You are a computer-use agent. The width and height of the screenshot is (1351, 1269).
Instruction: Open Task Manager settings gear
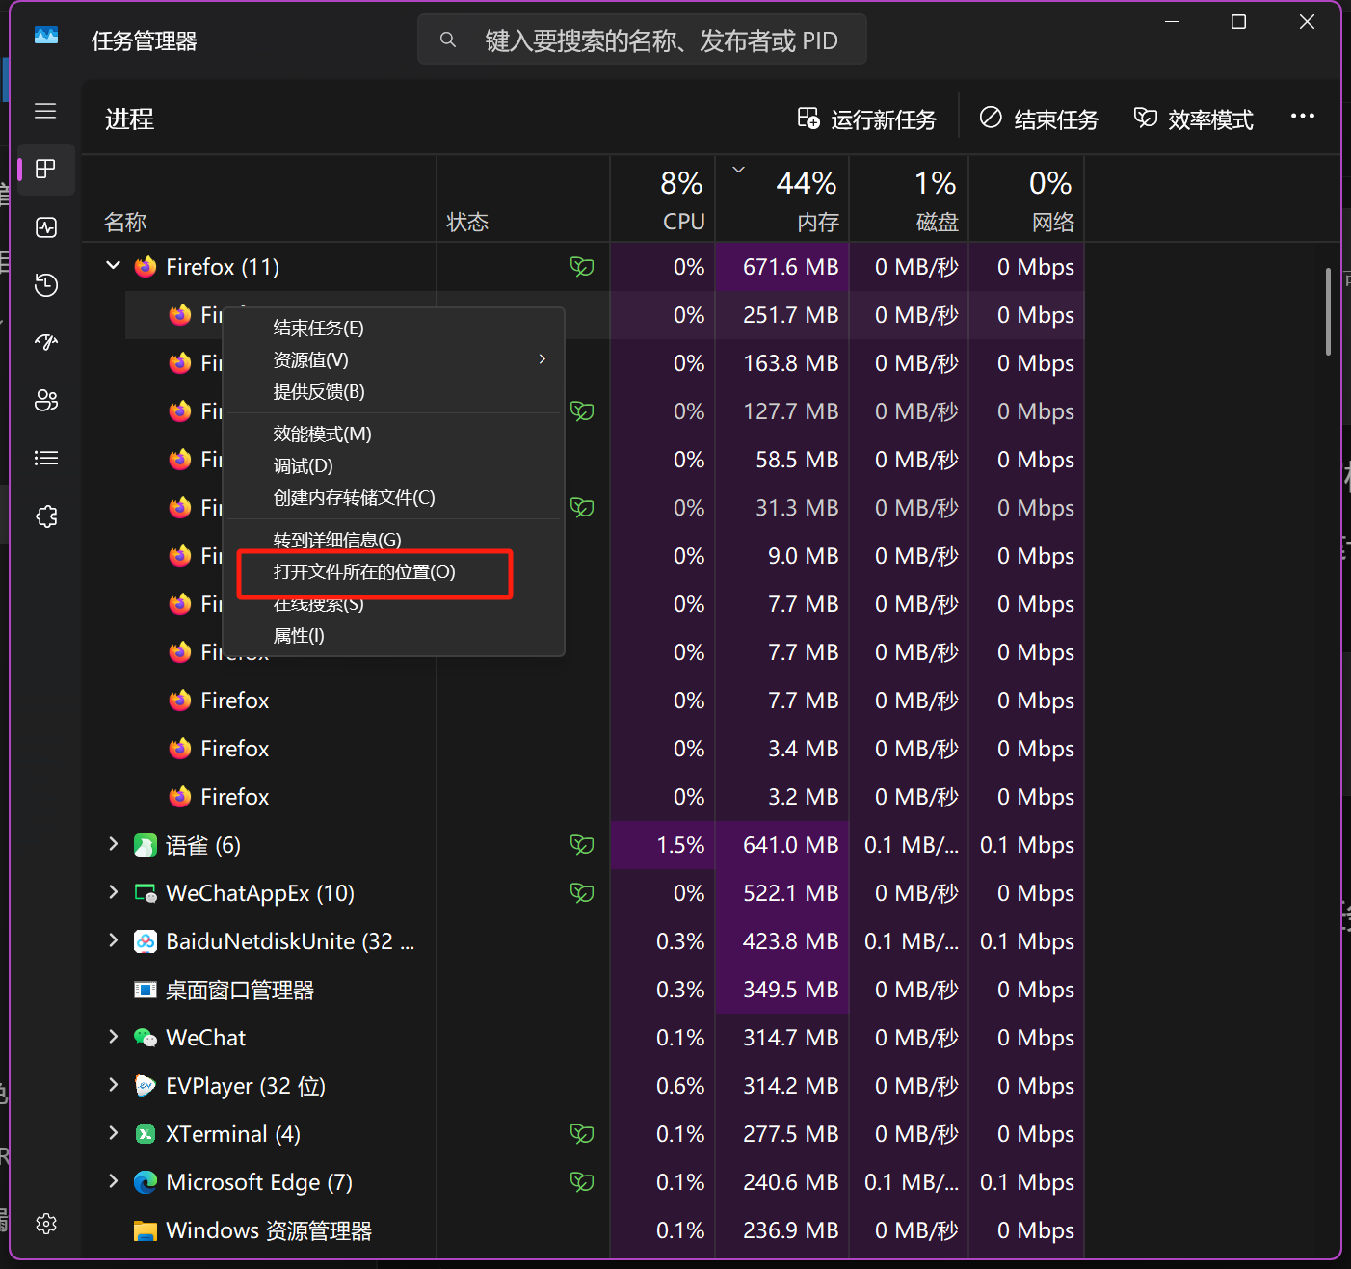(x=45, y=1224)
